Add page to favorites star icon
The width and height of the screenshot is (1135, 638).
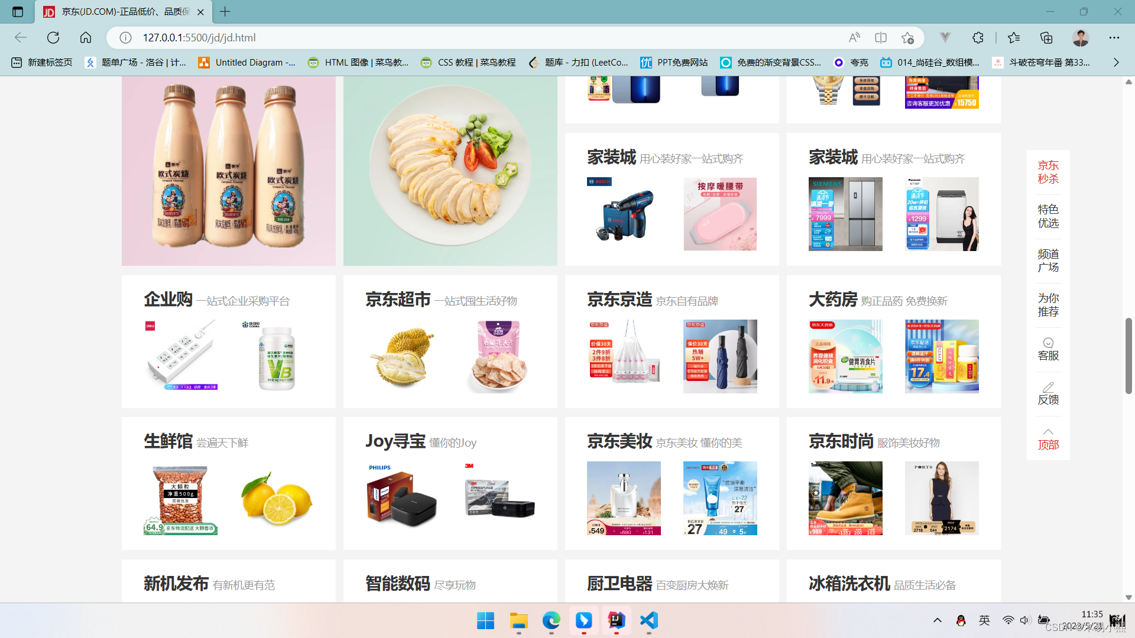[x=908, y=38]
